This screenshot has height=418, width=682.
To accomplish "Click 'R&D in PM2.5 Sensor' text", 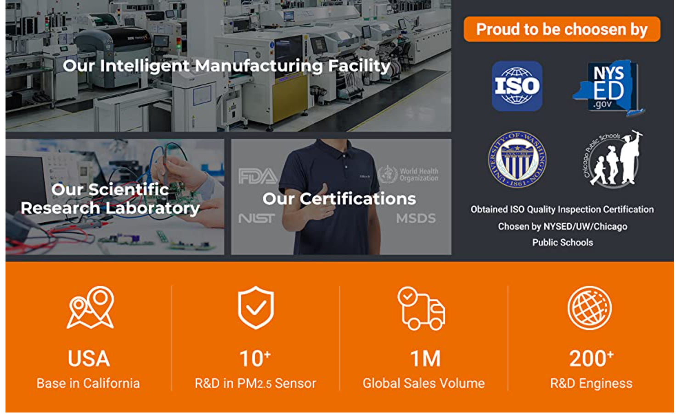I will click(x=255, y=383).
